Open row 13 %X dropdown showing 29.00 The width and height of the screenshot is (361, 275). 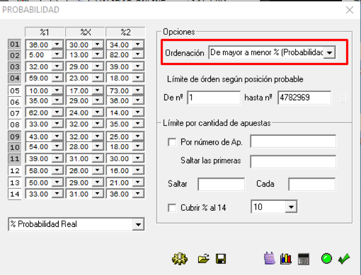97,182
